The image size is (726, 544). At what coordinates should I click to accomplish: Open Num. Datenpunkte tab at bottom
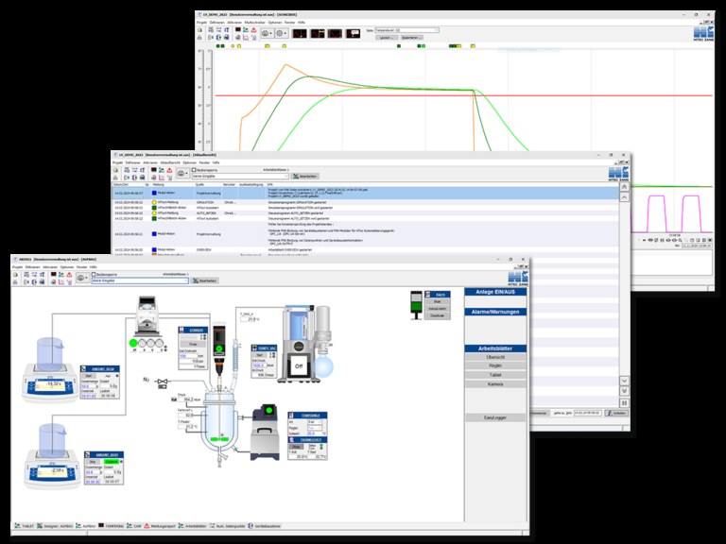227,526
